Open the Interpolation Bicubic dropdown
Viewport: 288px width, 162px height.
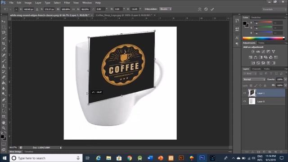[x=165, y=9]
